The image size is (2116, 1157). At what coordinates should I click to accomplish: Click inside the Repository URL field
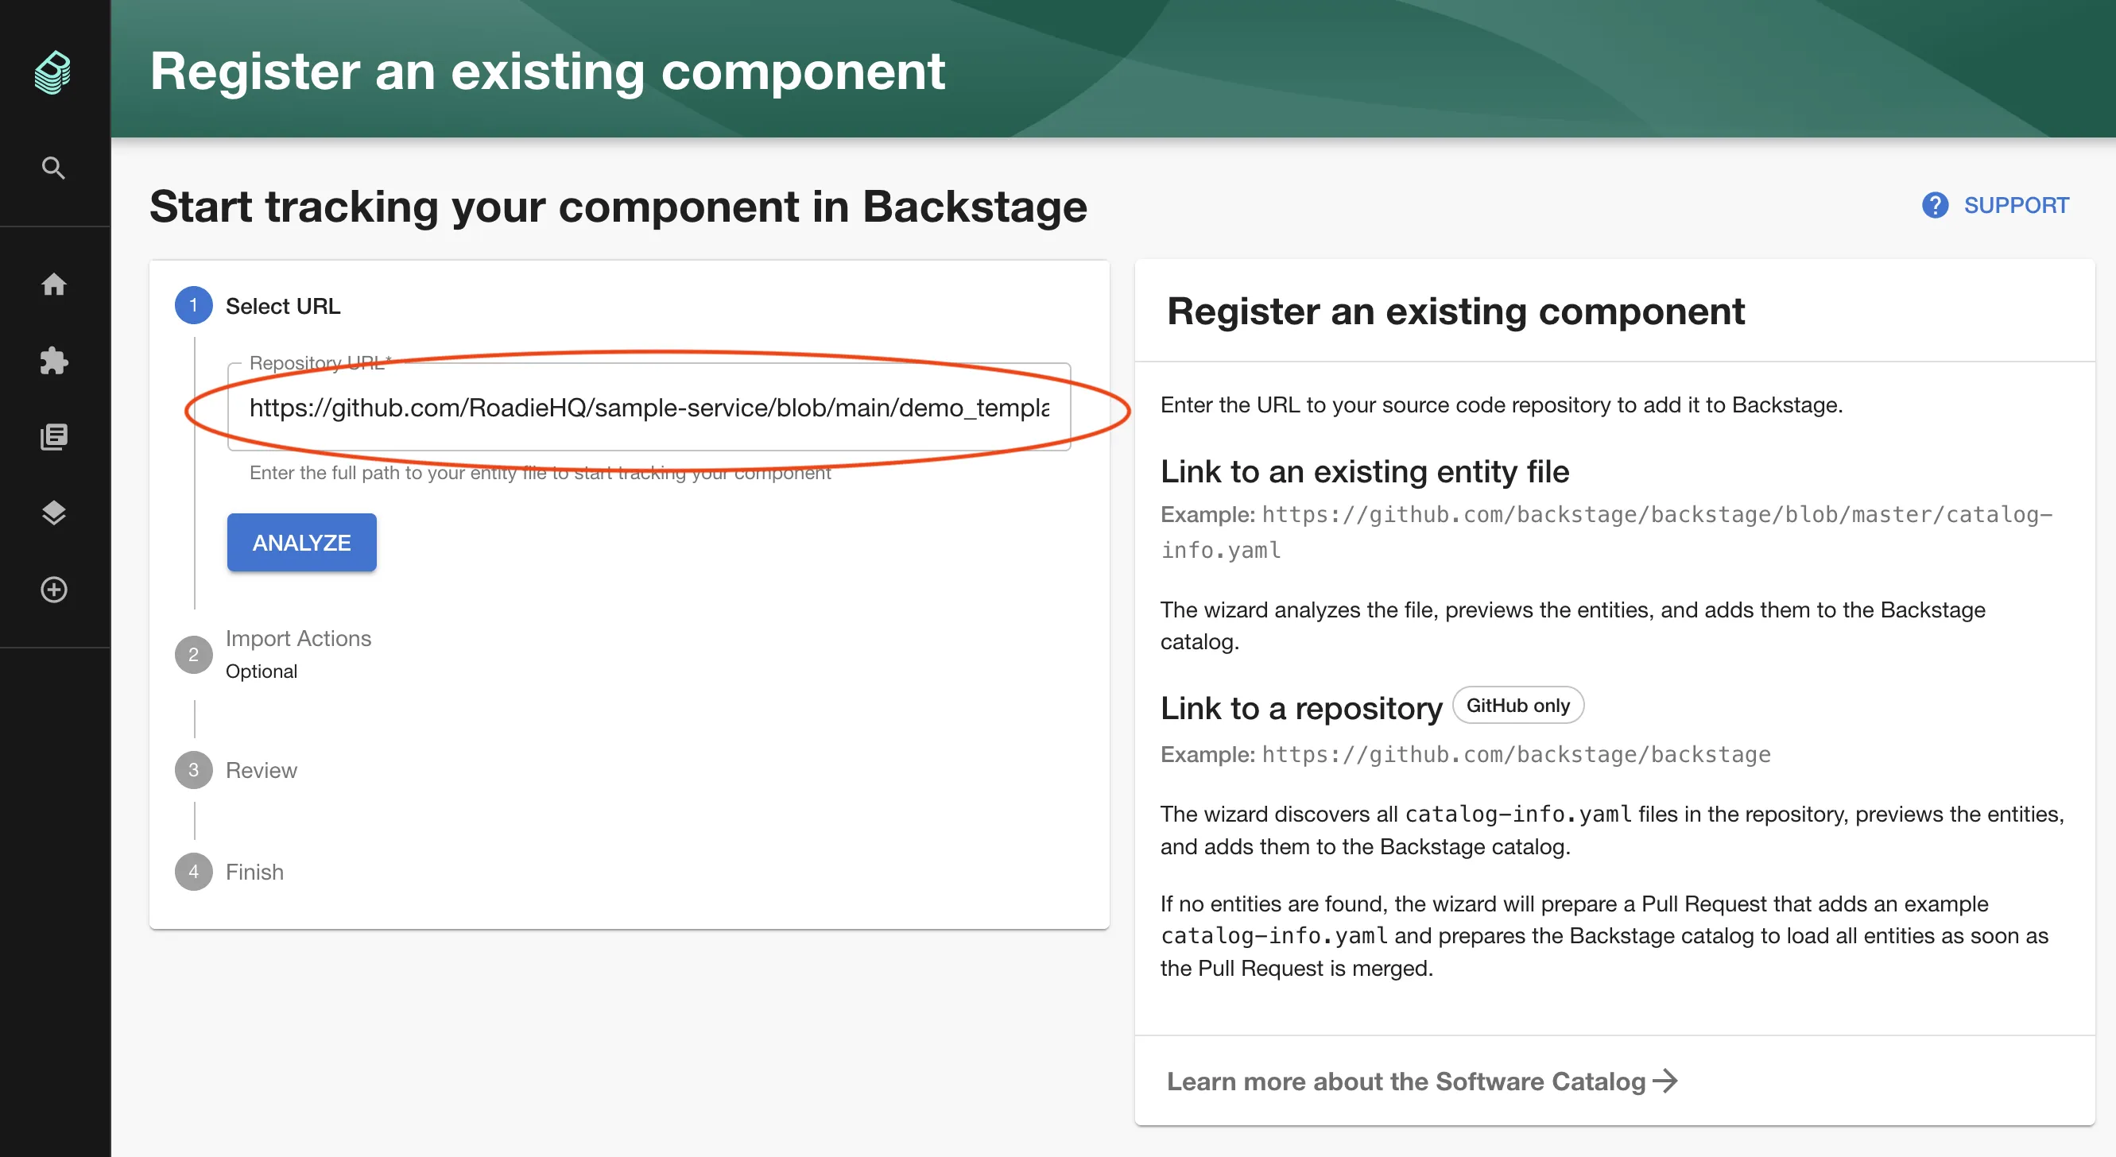tap(649, 408)
